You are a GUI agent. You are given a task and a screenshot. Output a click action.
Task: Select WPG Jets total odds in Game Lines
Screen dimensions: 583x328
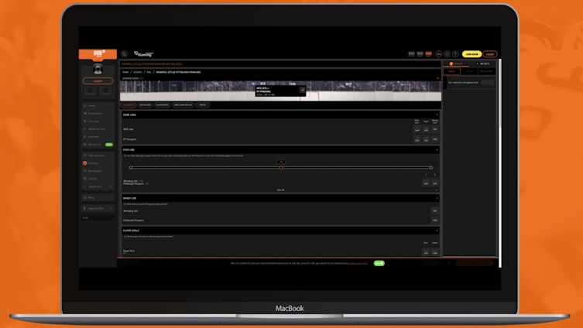[426, 130]
